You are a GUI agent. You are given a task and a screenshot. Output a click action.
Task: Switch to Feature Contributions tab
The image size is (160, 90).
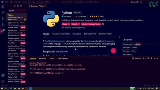point(61,34)
